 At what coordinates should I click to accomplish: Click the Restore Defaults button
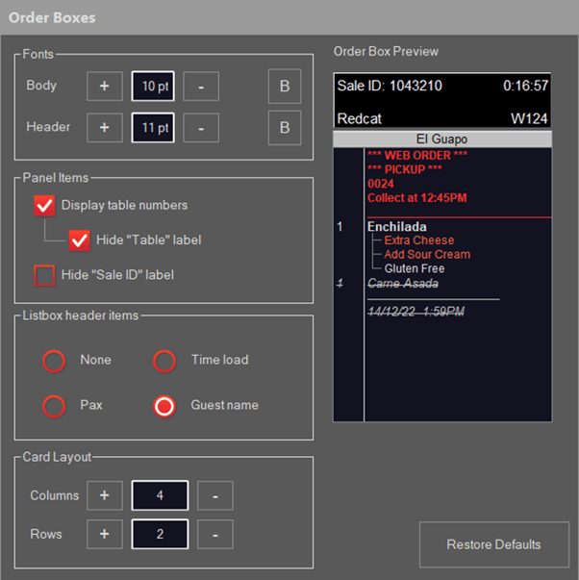tap(494, 544)
